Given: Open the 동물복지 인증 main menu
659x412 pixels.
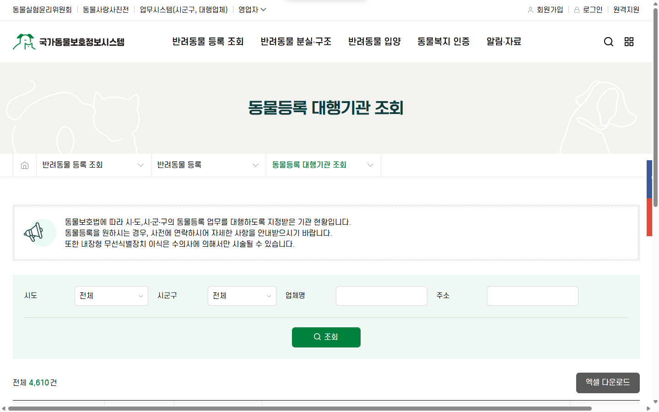Looking at the screenshot, I should click(x=443, y=42).
